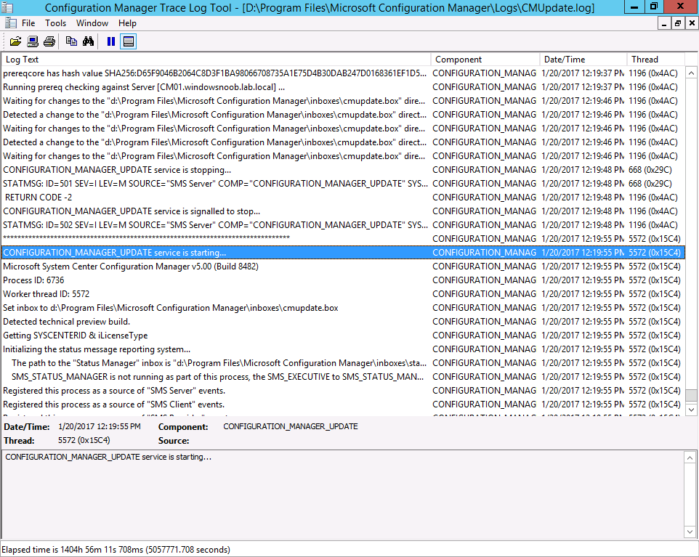Minimize the inner CMUpdate.log document window

664,24
